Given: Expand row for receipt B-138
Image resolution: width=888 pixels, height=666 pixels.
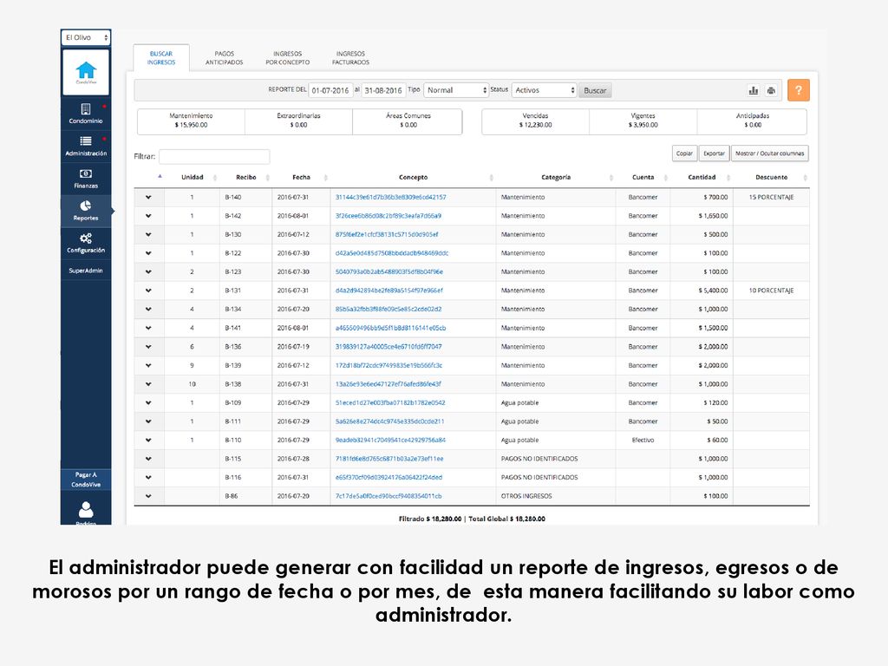Looking at the screenshot, I should point(148,384).
